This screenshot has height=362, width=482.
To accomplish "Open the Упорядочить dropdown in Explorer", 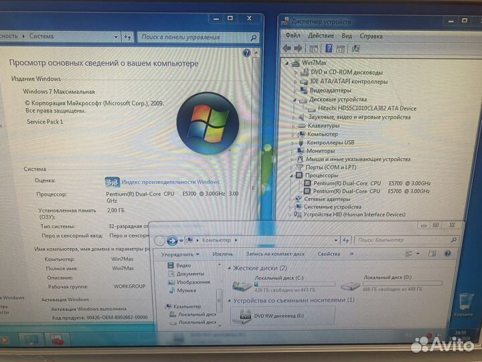I will tap(180, 254).
